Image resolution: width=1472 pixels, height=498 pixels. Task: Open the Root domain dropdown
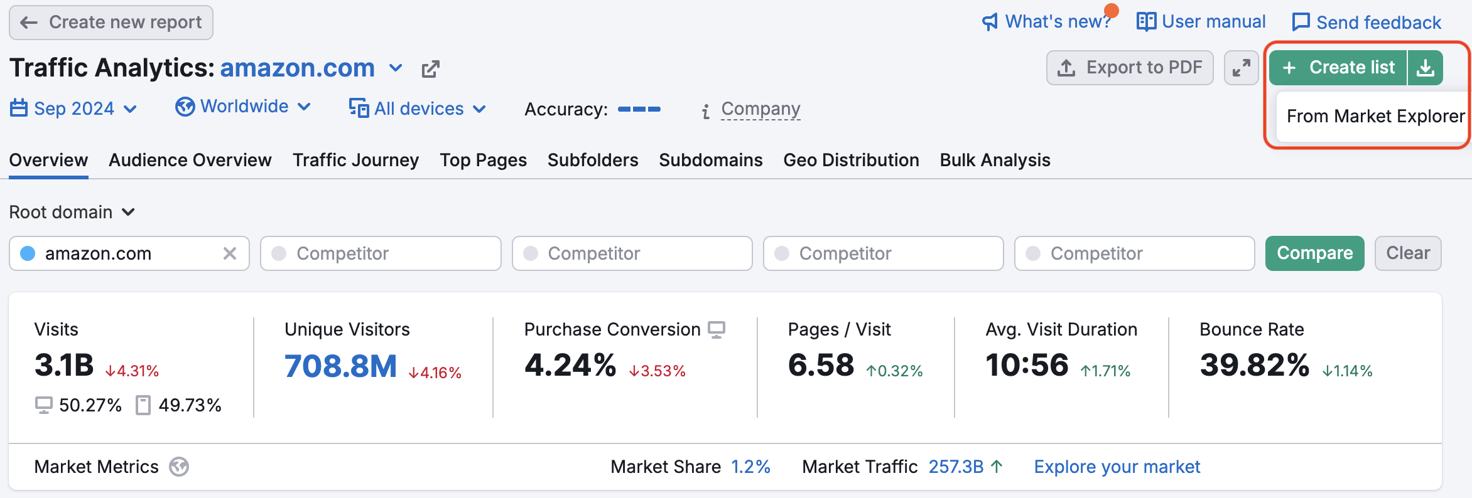(x=72, y=212)
